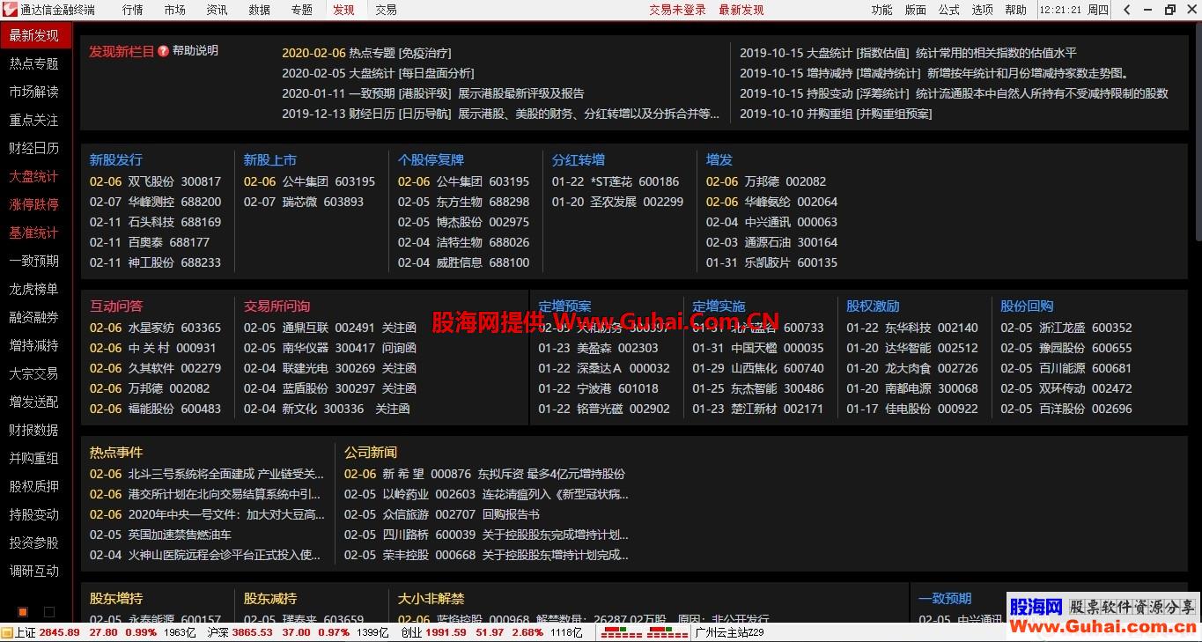Click the second red-green market indicator in status bar
The height and width of the screenshot is (642, 1202).
[x=667, y=632]
